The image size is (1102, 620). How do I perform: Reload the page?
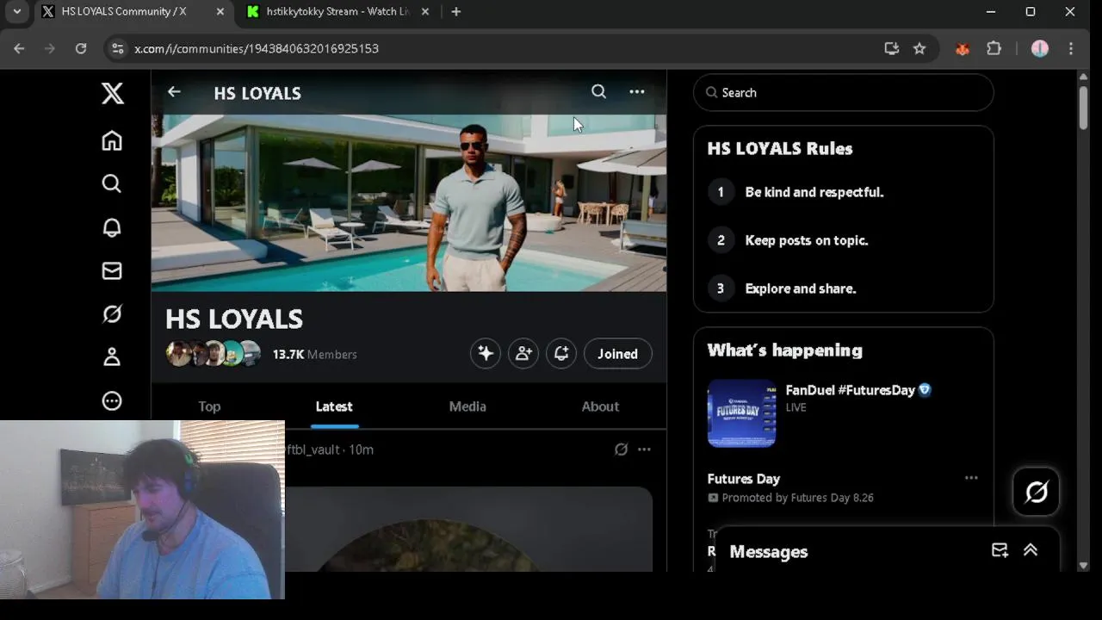pos(81,49)
